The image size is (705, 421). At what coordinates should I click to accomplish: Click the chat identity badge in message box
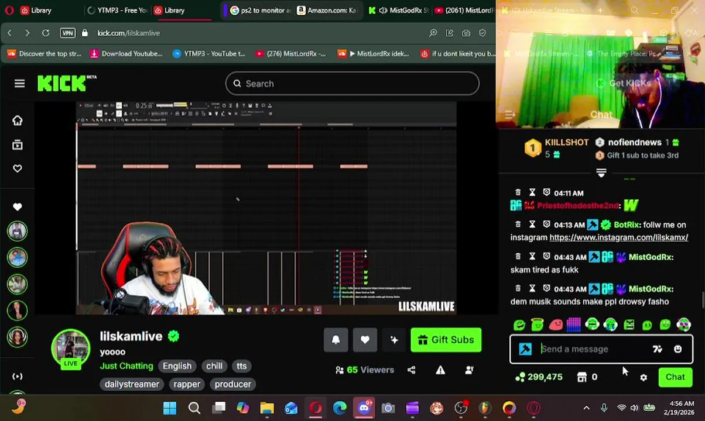pos(525,349)
